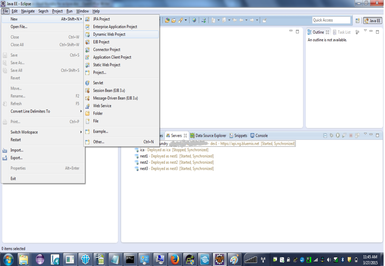Open a web browser with the globe toolbar icon

point(194,20)
